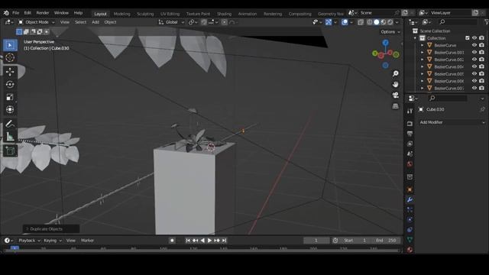Open the Render properties tab
The height and width of the screenshot is (275, 489).
[410, 124]
